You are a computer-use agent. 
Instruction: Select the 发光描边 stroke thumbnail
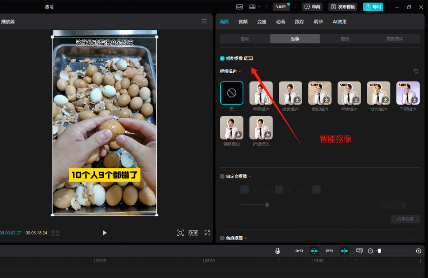click(x=378, y=93)
